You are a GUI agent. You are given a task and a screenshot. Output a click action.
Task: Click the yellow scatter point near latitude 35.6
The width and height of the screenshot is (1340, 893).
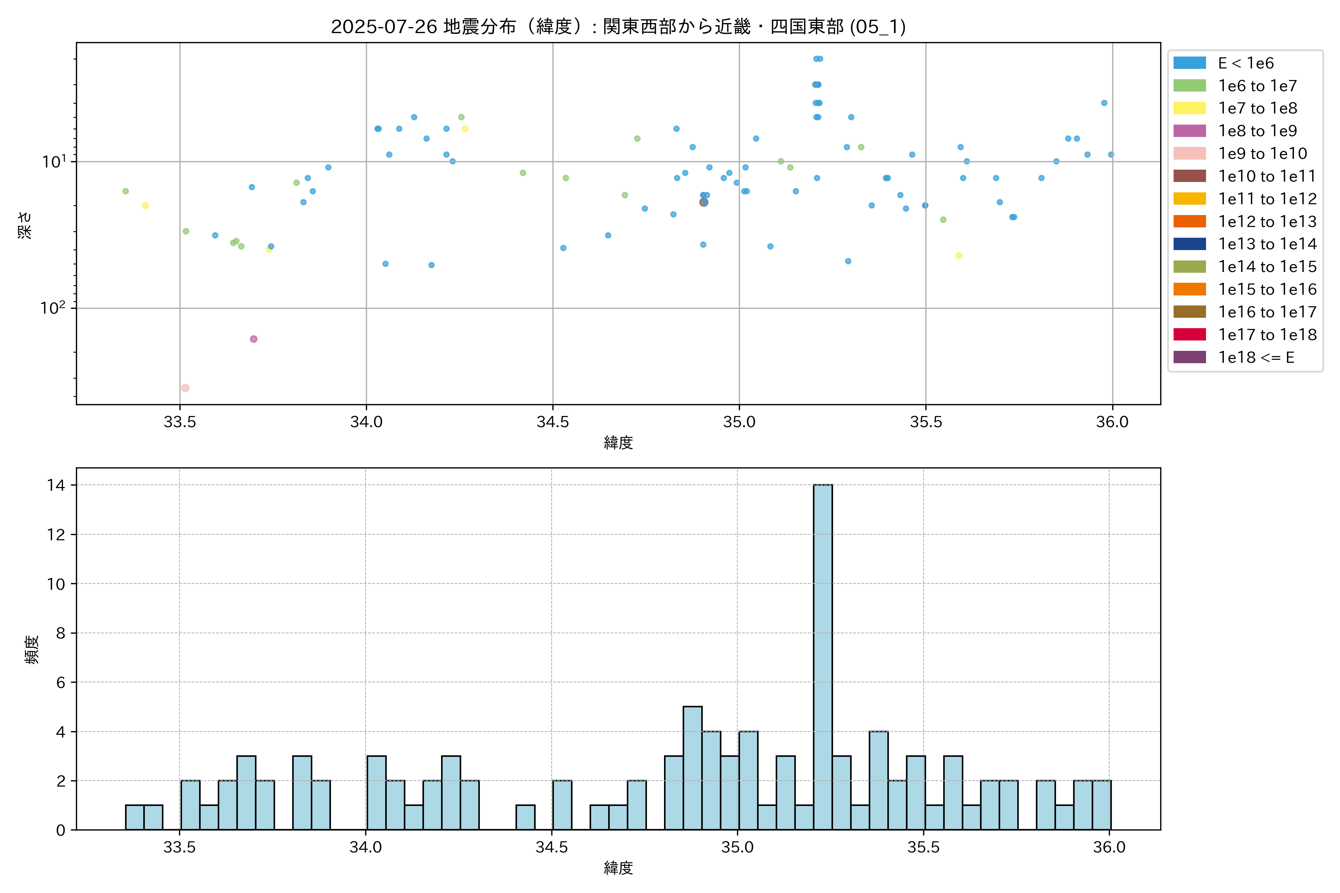tap(958, 256)
